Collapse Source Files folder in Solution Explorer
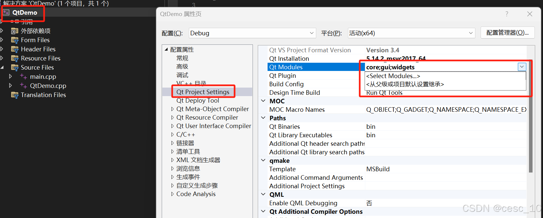543x218 pixels. pos(2,68)
